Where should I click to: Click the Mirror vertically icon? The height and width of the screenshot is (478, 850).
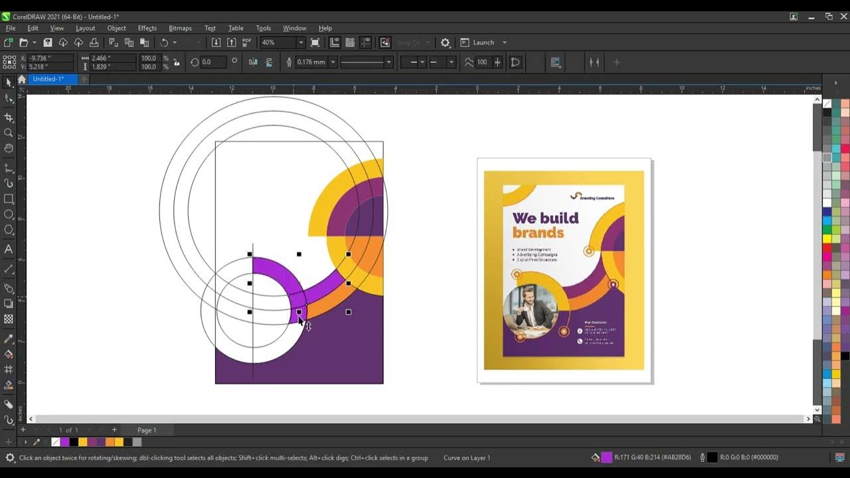(269, 62)
